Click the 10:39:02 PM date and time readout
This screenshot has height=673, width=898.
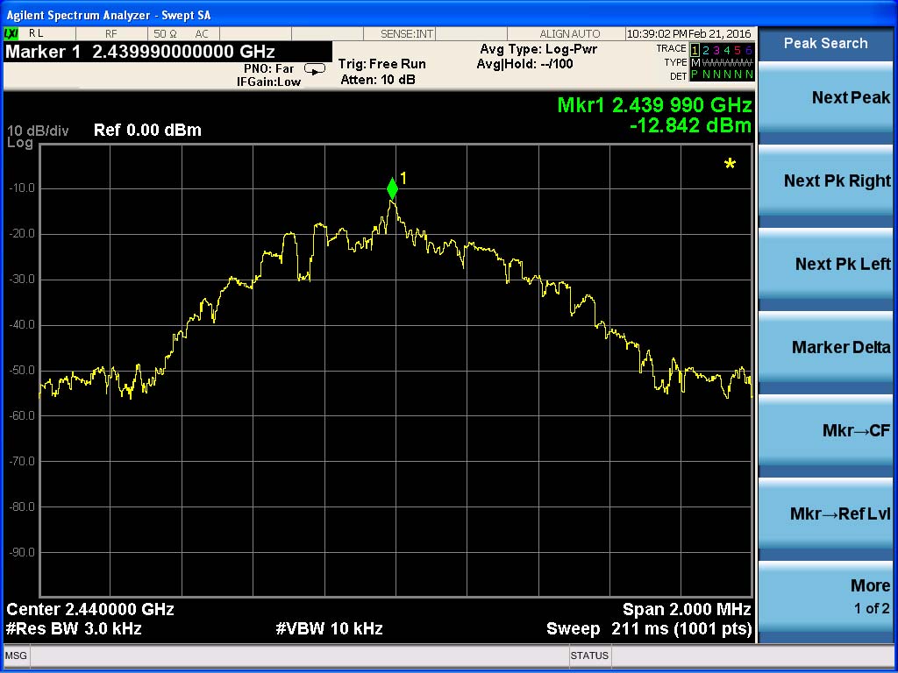tap(689, 34)
